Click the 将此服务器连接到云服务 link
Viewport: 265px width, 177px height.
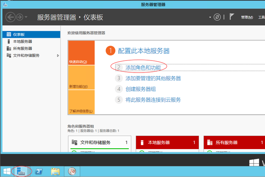153,100
